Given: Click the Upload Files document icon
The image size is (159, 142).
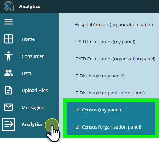Looking at the screenshot, I should point(8,90).
